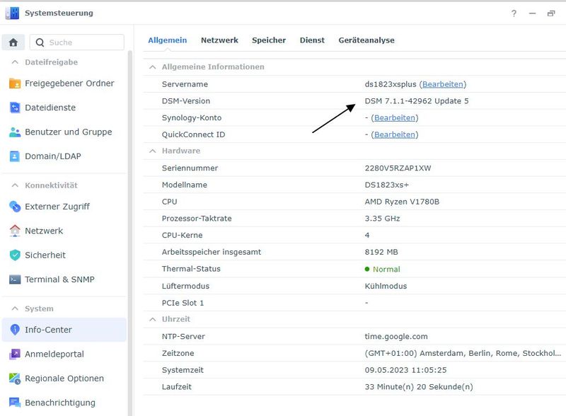Open the Geräteanalyse tab
This screenshot has width=566, height=416.
(365, 40)
